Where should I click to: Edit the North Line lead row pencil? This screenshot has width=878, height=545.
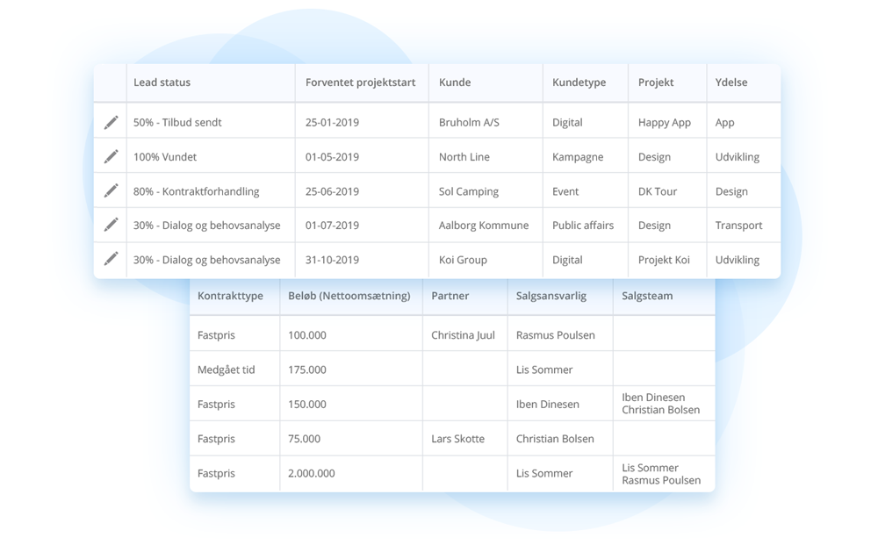coord(111,157)
